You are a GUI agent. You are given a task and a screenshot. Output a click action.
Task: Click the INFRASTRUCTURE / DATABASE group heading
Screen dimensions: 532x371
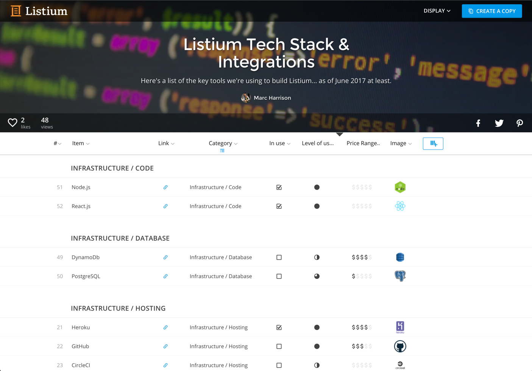tap(120, 238)
